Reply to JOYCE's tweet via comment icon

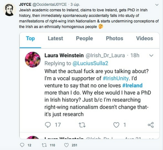22,145
